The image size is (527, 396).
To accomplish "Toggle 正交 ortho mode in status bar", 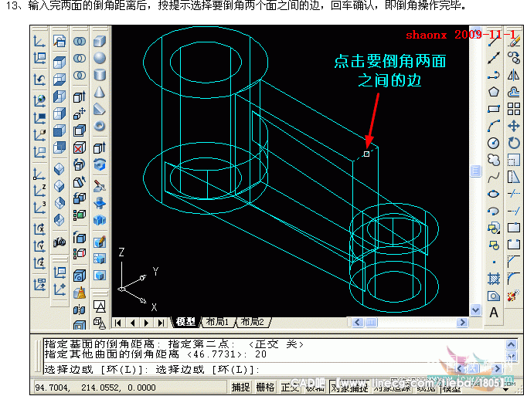I will pyautogui.click(x=290, y=388).
